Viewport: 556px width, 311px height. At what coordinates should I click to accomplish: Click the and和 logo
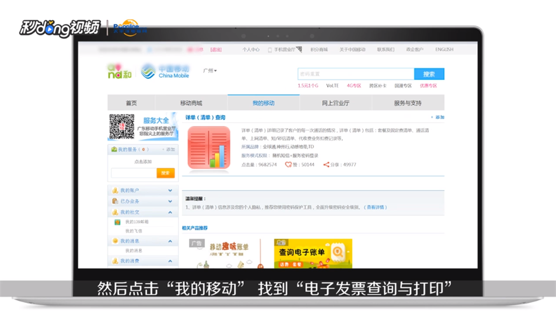click(119, 71)
